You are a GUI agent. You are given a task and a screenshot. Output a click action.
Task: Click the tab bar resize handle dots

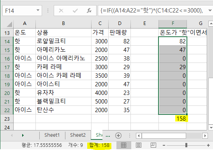point(130,136)
